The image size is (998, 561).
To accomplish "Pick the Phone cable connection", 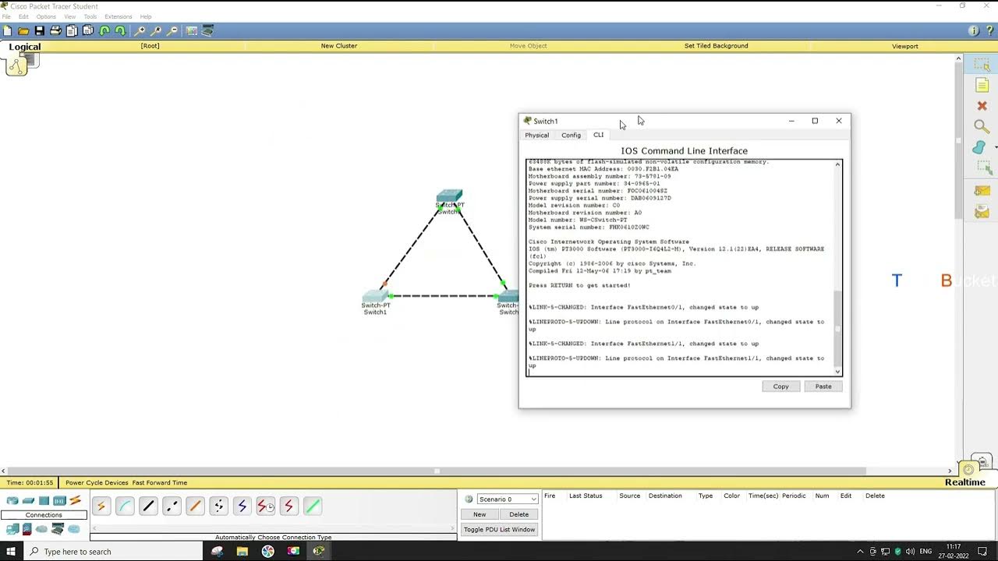I will pos(218,506).
